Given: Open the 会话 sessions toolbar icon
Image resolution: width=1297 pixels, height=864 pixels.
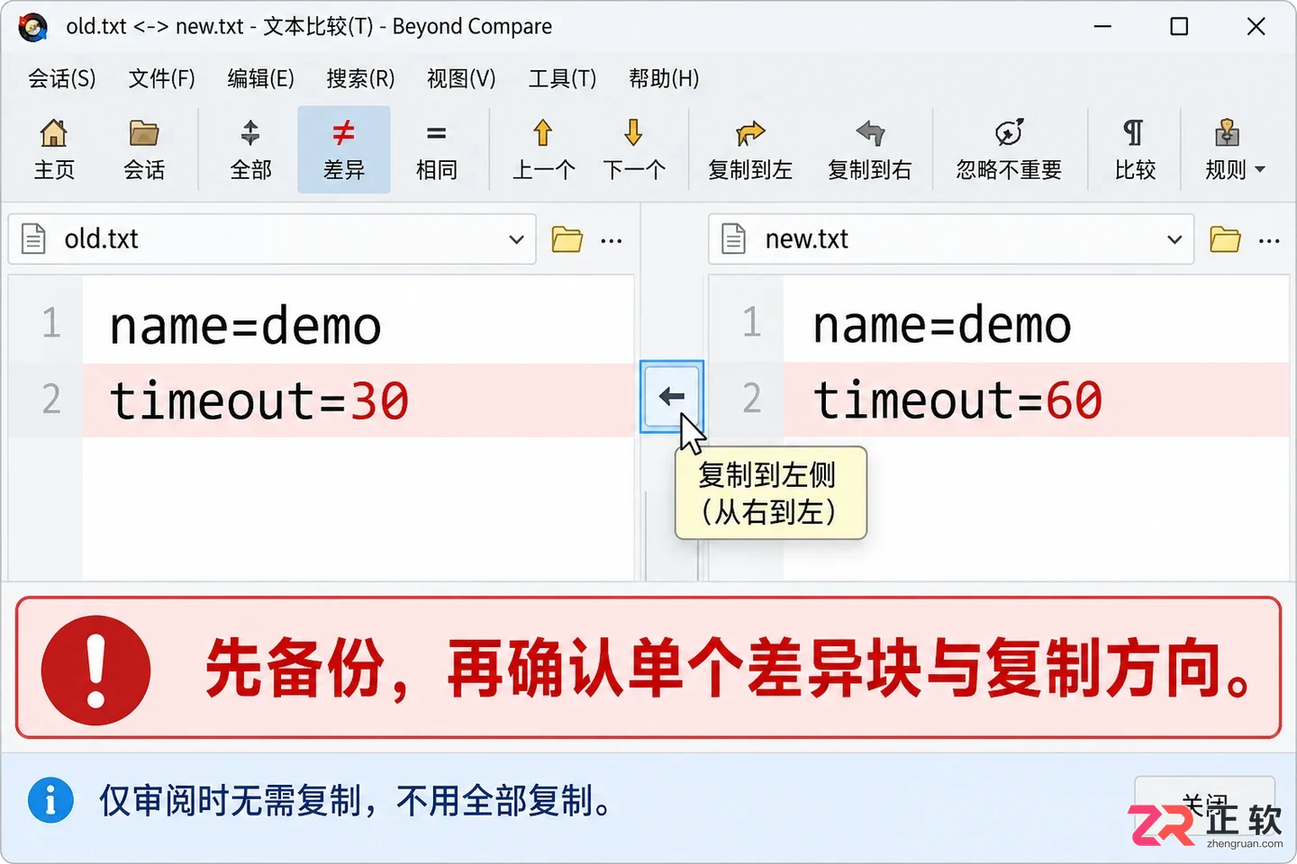Looking at the screenshot, I should pos(144,149).
